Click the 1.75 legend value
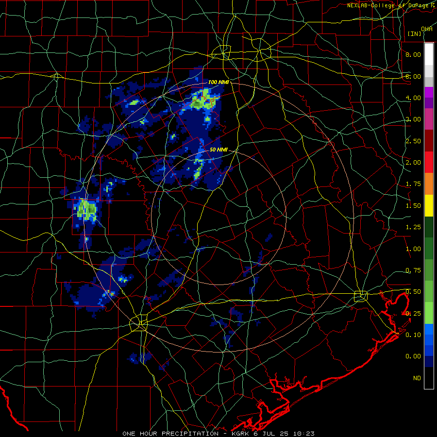Image resolution: width=437 pixels, height=437 pixels. 413,184
